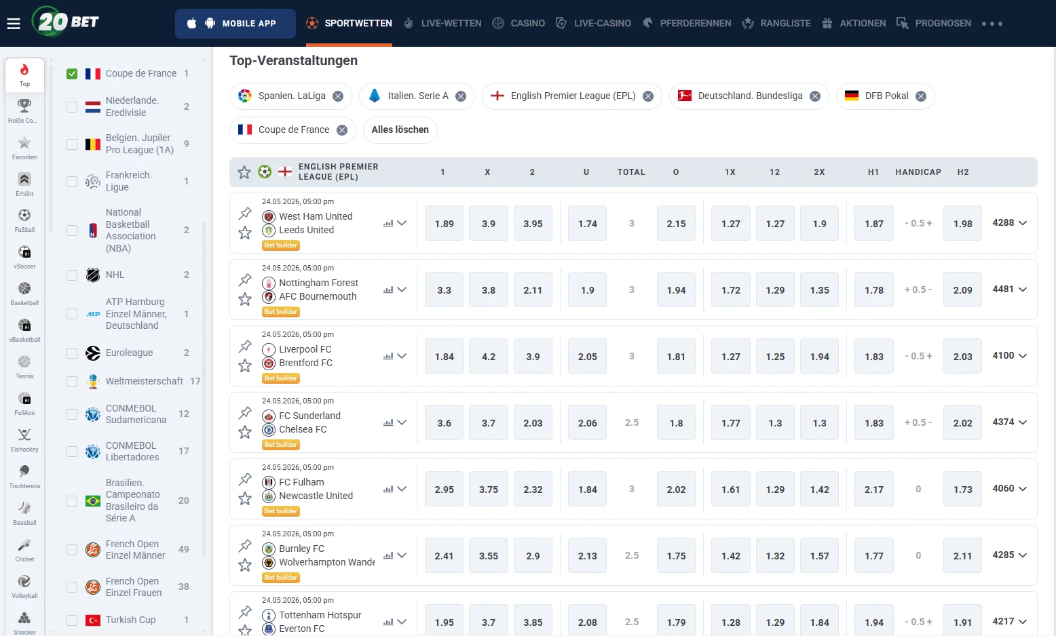The image size is (1056, 636).
Task: Pin the West Ham United match
Action: [x=245, y=214]
